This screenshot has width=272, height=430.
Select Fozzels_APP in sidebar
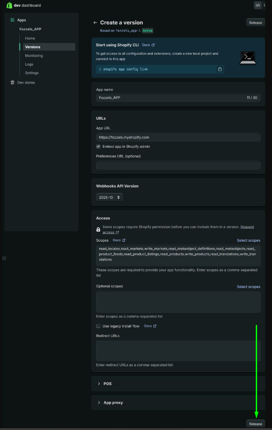coord(30,29)
